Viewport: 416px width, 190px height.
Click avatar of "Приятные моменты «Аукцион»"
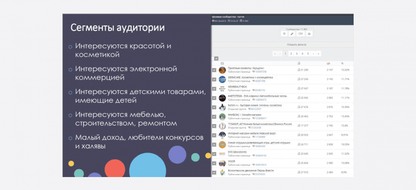click(223, 70)
